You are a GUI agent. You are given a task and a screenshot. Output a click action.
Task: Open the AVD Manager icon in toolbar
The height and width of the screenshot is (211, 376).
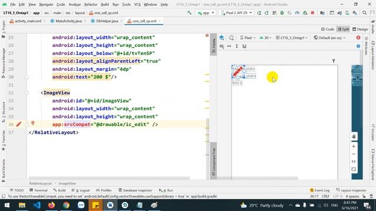pos(347,13)
